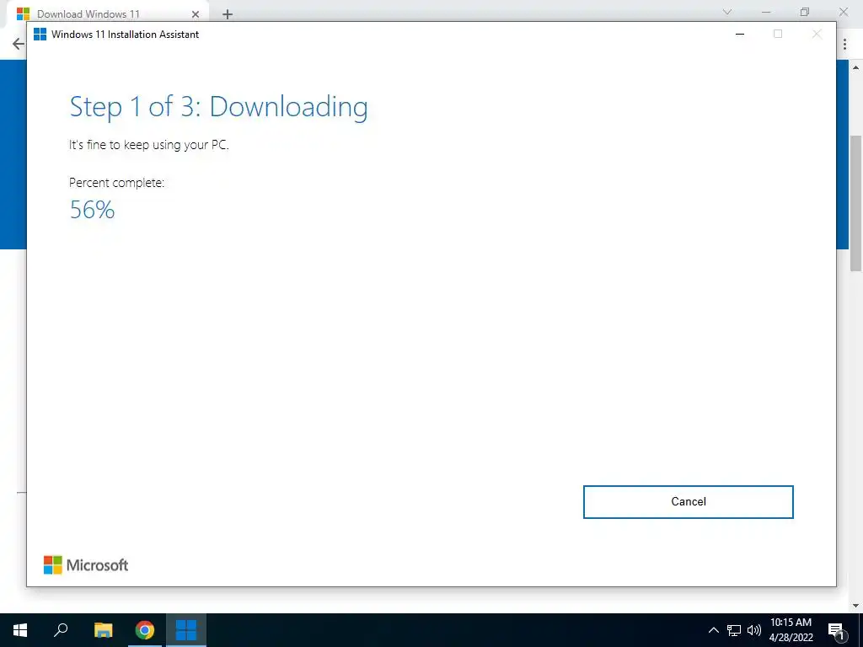Click the 56% progress value
The height and width of the screenshot is (647, 863).
[93, 210]
